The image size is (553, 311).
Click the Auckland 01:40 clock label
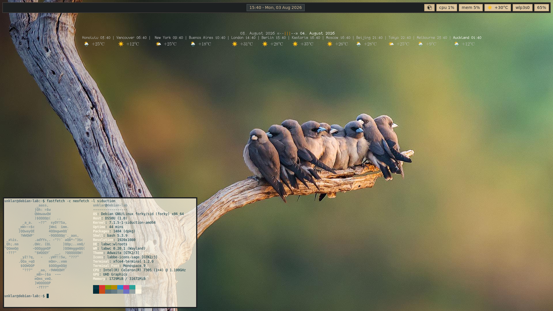coord(467,38)
